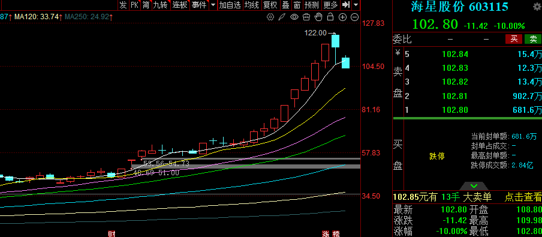Open the PK comparison button

[134, 5]
